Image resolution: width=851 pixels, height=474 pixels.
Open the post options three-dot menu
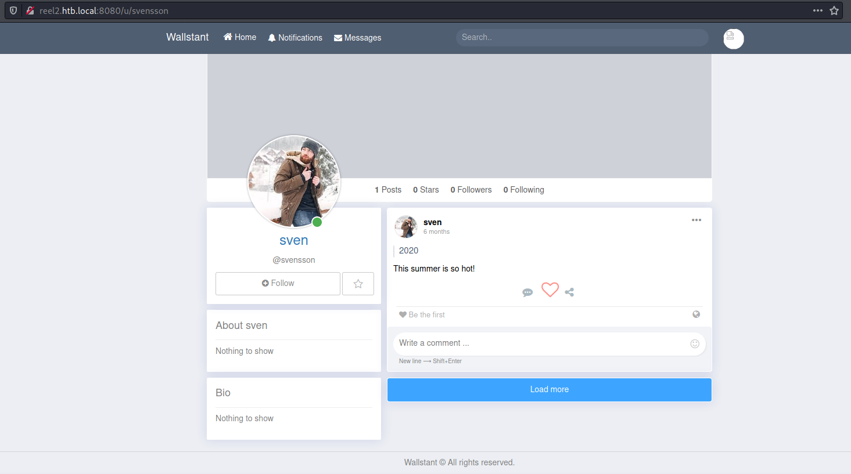pos(696,220)
